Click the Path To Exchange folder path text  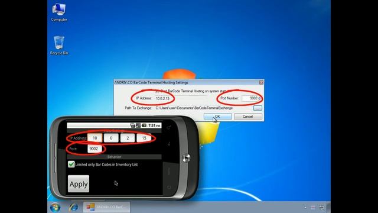[194, 108]
